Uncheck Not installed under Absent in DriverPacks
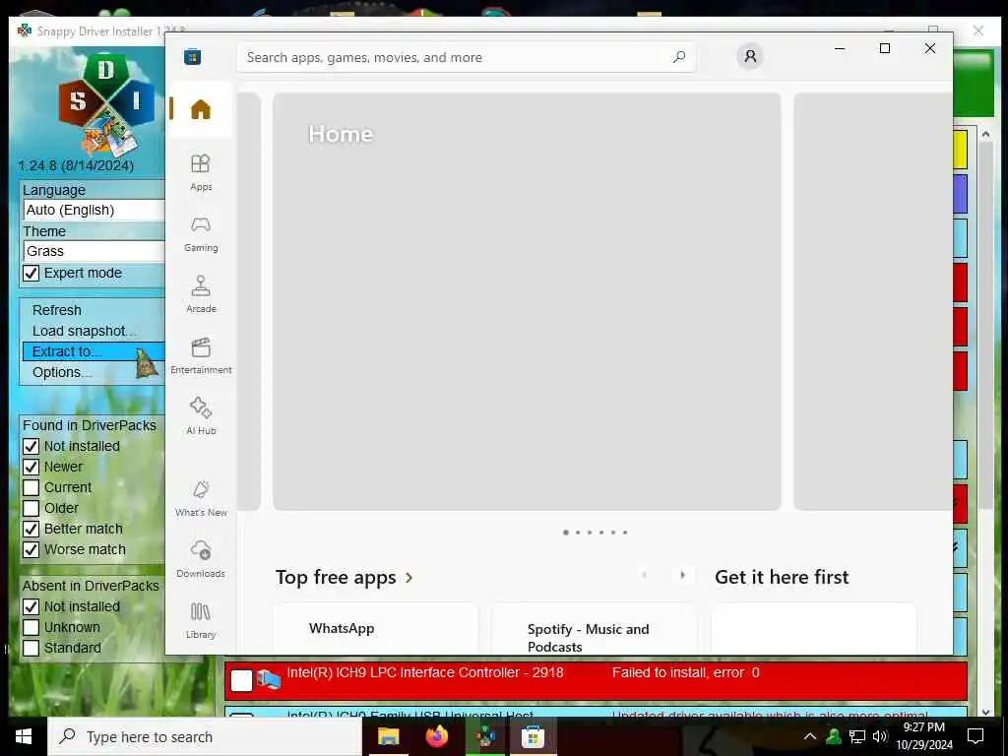Viewport: 1008px width, 756px height. (x=31, y=606)
